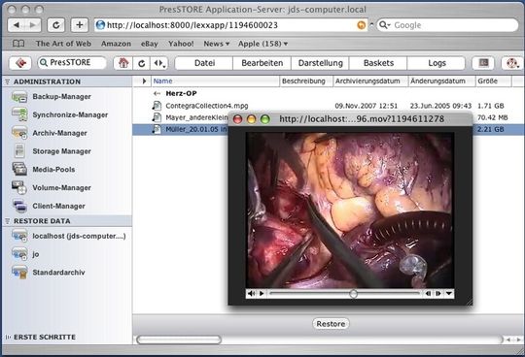
Task: Play the video in the movie window
Action: [262, 294]
